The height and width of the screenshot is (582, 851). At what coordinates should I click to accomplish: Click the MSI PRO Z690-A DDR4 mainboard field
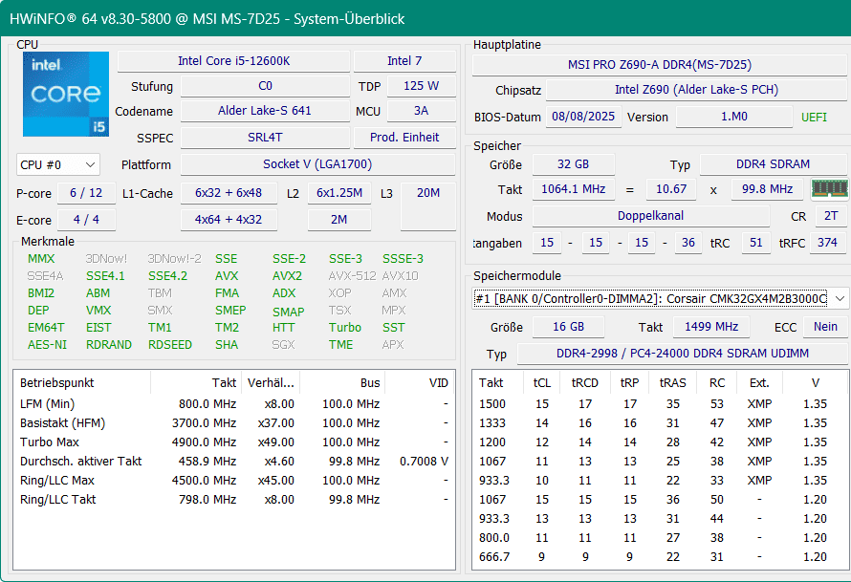659,65
